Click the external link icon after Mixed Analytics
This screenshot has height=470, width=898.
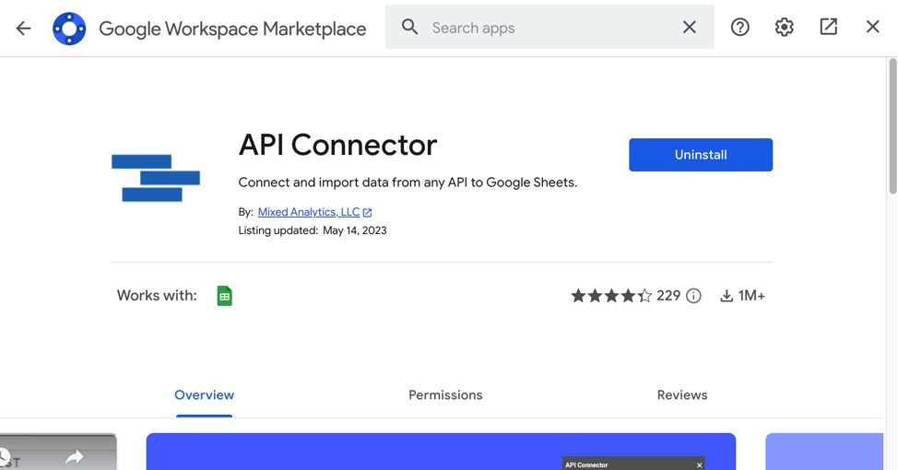[368, 213]
